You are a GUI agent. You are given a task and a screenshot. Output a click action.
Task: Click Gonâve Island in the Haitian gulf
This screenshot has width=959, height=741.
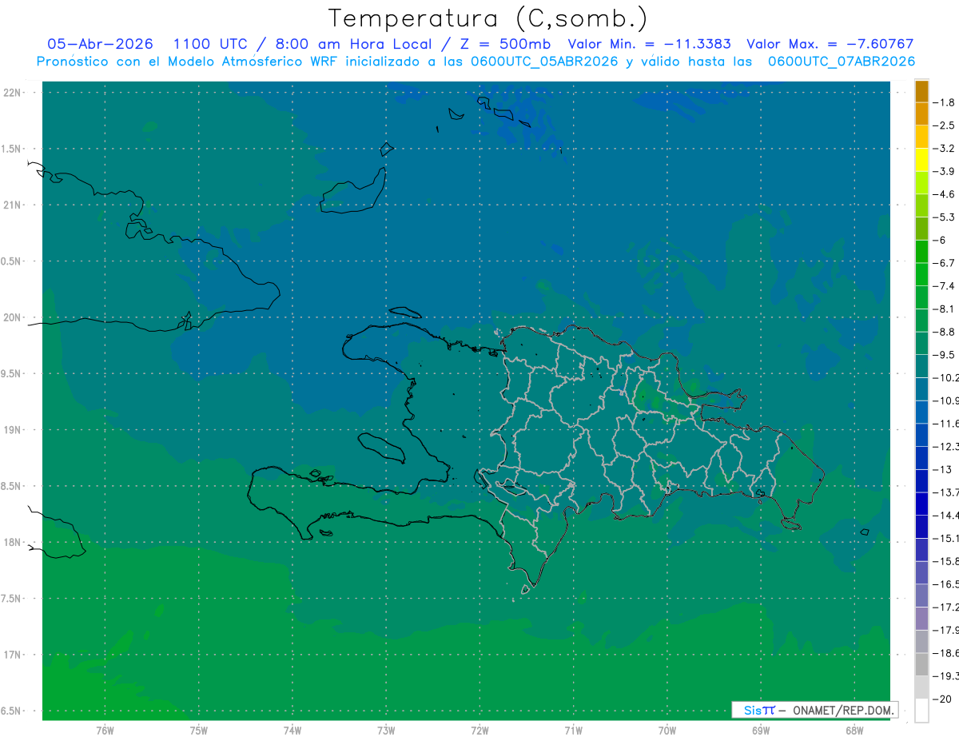click(x=381, y=447)
